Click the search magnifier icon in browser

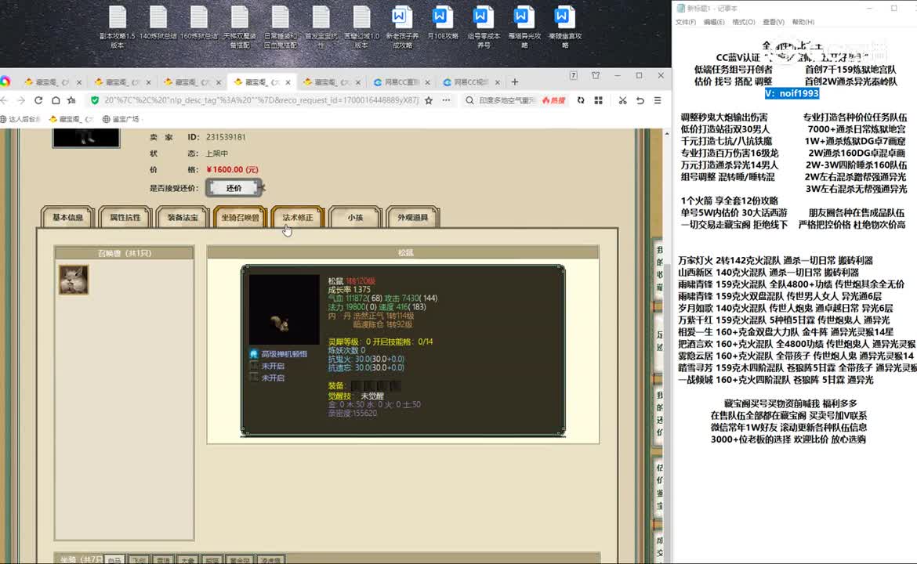click(469, 100)
